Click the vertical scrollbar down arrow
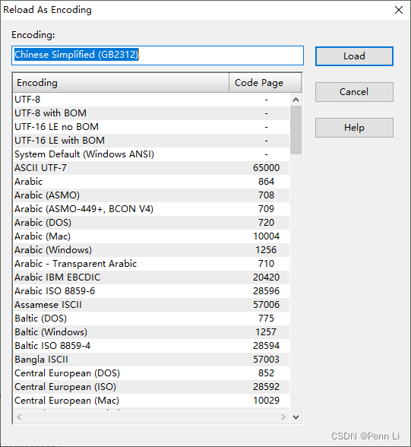Screen dimensions: 411x447 tap(296, 417)
